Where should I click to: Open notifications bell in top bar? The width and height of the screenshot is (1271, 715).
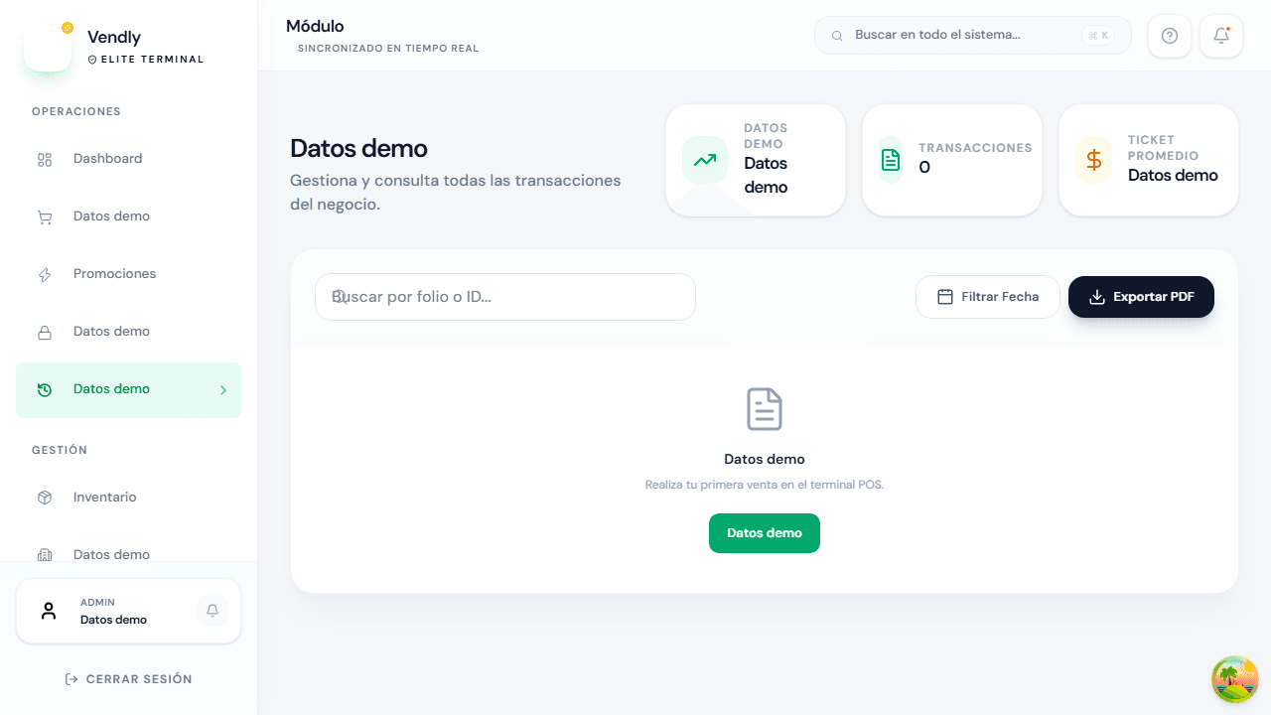[x=1221, y=36]
